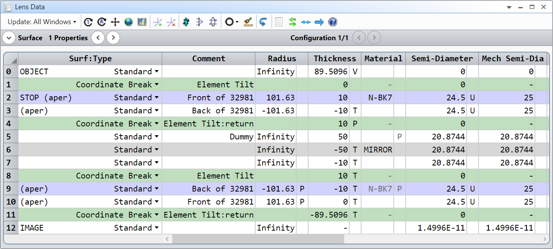Image resolution: width=553 pixels, height=249 pixels.
Task: Click the Thickness column header
Action: click(x=335, y=59)
